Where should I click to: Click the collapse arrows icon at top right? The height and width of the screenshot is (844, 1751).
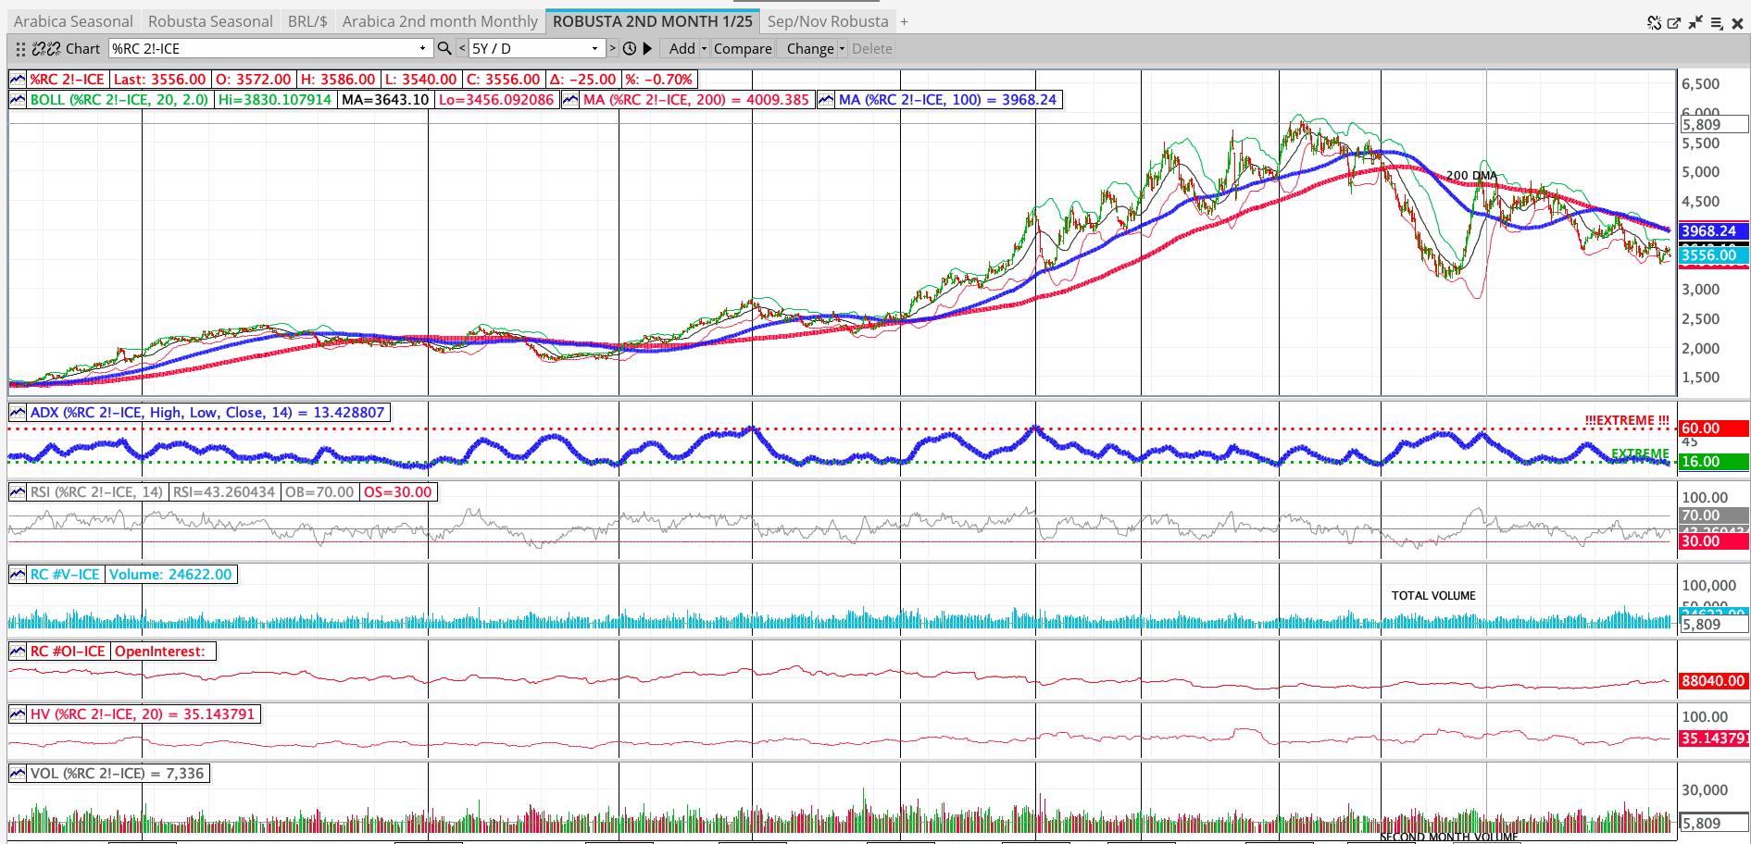point(1695,22)
